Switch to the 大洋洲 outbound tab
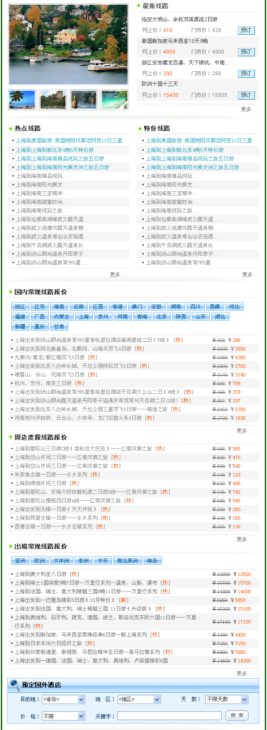267x730 pixels. coord(61,560)
